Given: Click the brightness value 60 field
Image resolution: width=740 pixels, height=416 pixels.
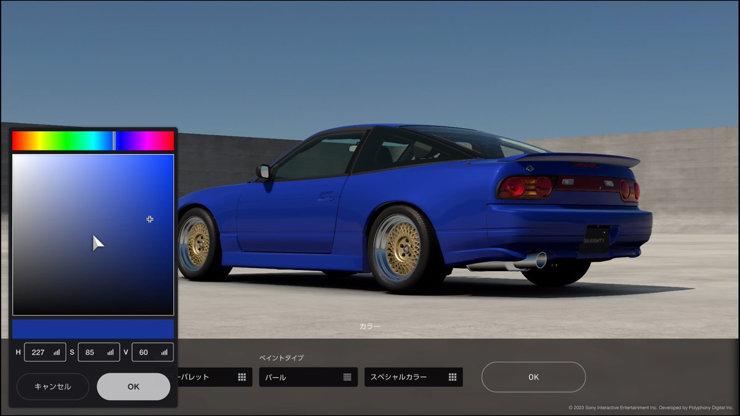Looking at the screenshot, I should (152, 353).
